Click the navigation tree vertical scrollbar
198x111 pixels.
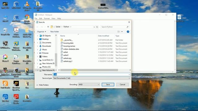pyautogui.click(x=56, y=60)
